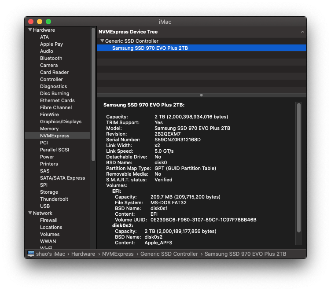Click the serial number S59CNZ0R312168D
The height and width of the screenshot is (291, 331).
tap(177, 140)
